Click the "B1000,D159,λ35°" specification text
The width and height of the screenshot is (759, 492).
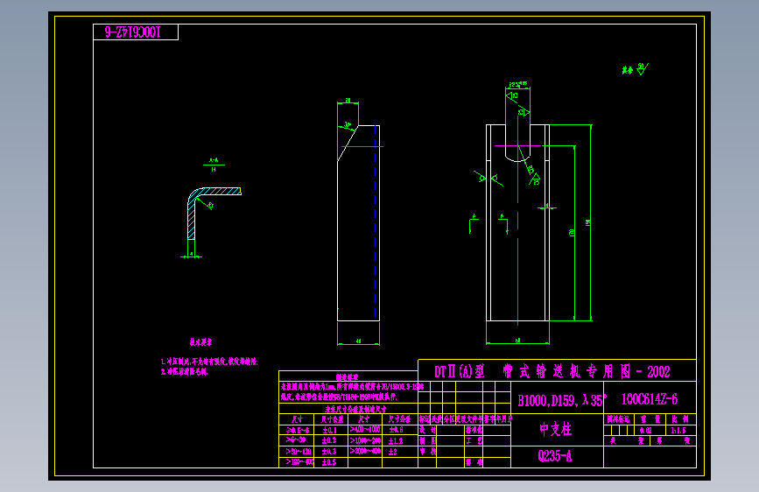coord(562,400)
